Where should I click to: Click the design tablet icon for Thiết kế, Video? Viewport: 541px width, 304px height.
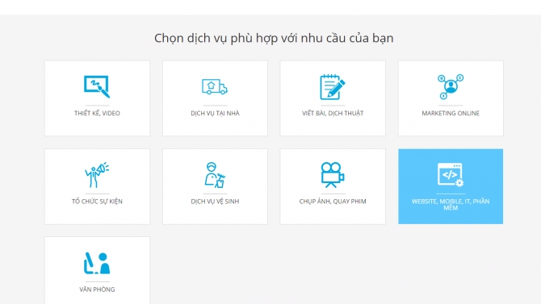tap(97, 86)
